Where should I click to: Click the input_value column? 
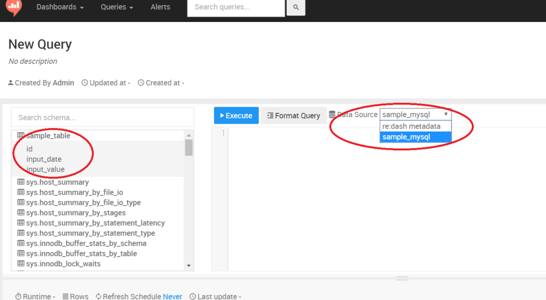[45, 169]
